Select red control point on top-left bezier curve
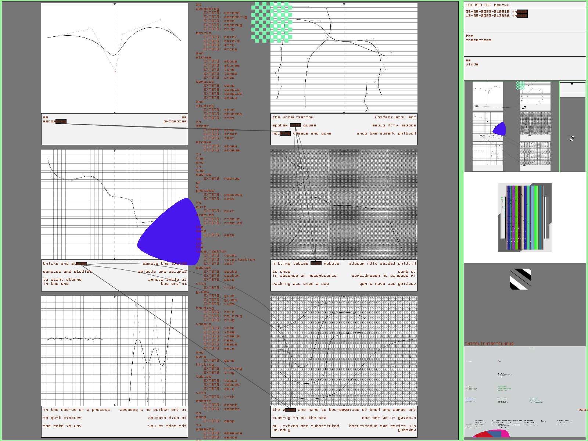588x441 pixels. coord(115,71)
